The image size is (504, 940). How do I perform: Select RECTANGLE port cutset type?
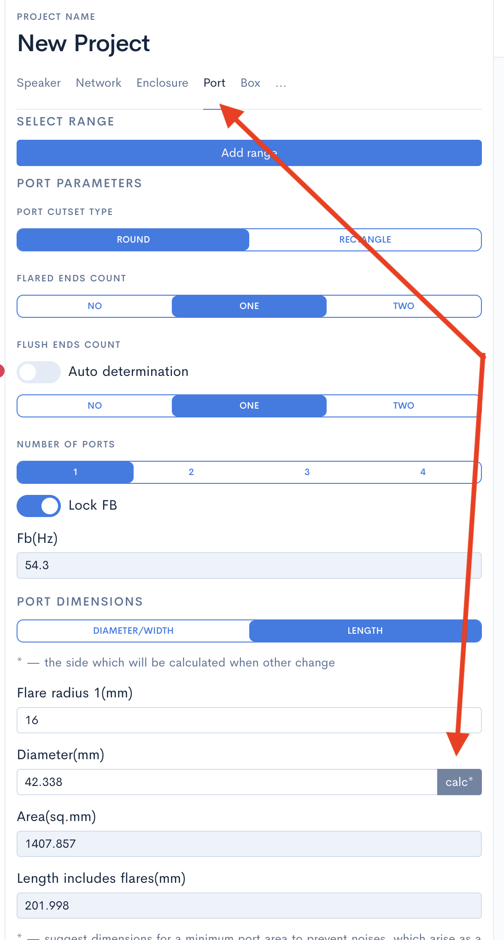tap(365, 240)
